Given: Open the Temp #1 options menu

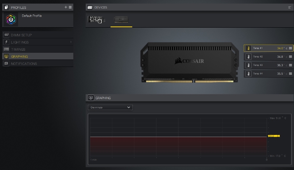Looking at the screenshot, I should coord(290,48).
